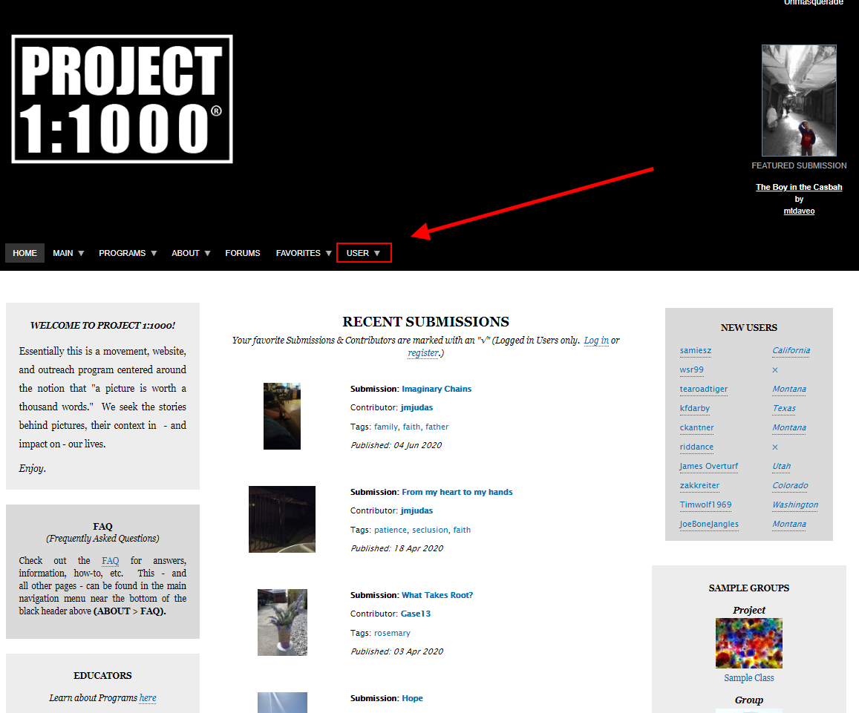Open Imaginary Chains submission thumbnail

pos(282,416)
